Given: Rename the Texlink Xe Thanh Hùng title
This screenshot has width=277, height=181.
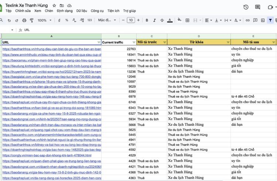Looking at the screenshot, I should coord(27,6).
